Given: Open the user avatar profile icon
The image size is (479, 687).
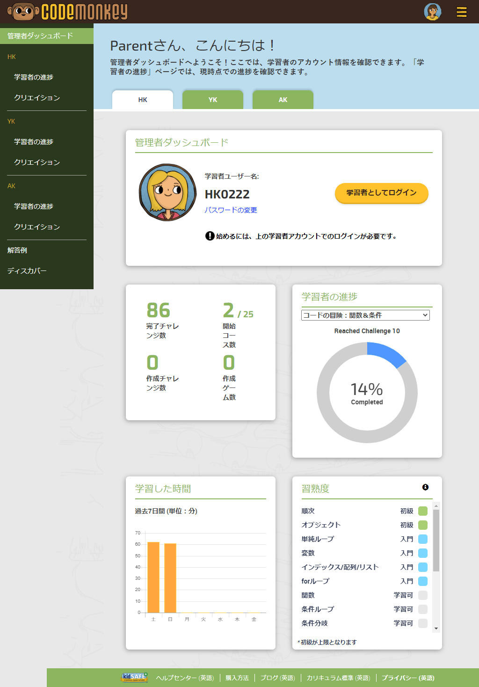Looking at the screenshot, I should [x=432, y=12].
